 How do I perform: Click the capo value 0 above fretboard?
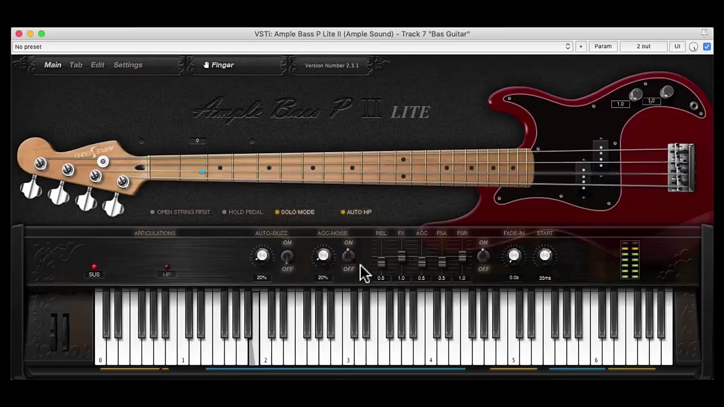coord(197,140)
